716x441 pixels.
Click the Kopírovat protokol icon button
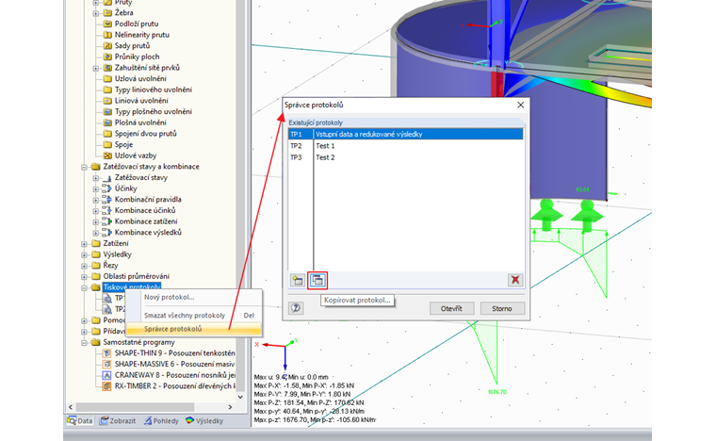click(x=317, y=280)
